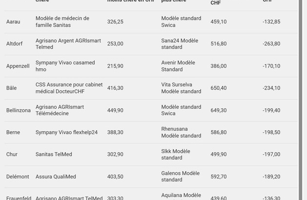
Task: Click "Rhenusana Modèle standard" entry
Action: 181,132
